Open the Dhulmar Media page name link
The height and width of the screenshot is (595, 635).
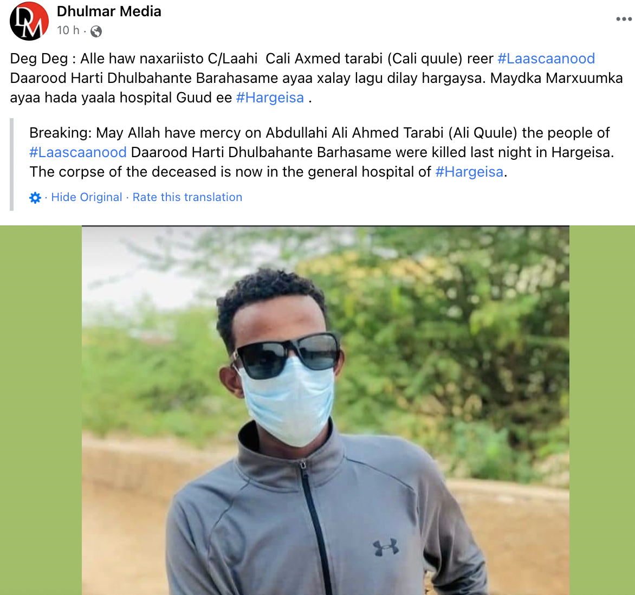(x=109, y=11)
